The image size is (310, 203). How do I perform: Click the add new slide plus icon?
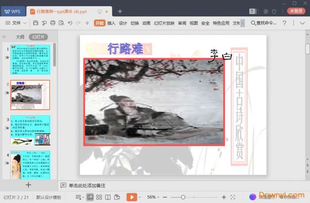[x=28, y=185]
